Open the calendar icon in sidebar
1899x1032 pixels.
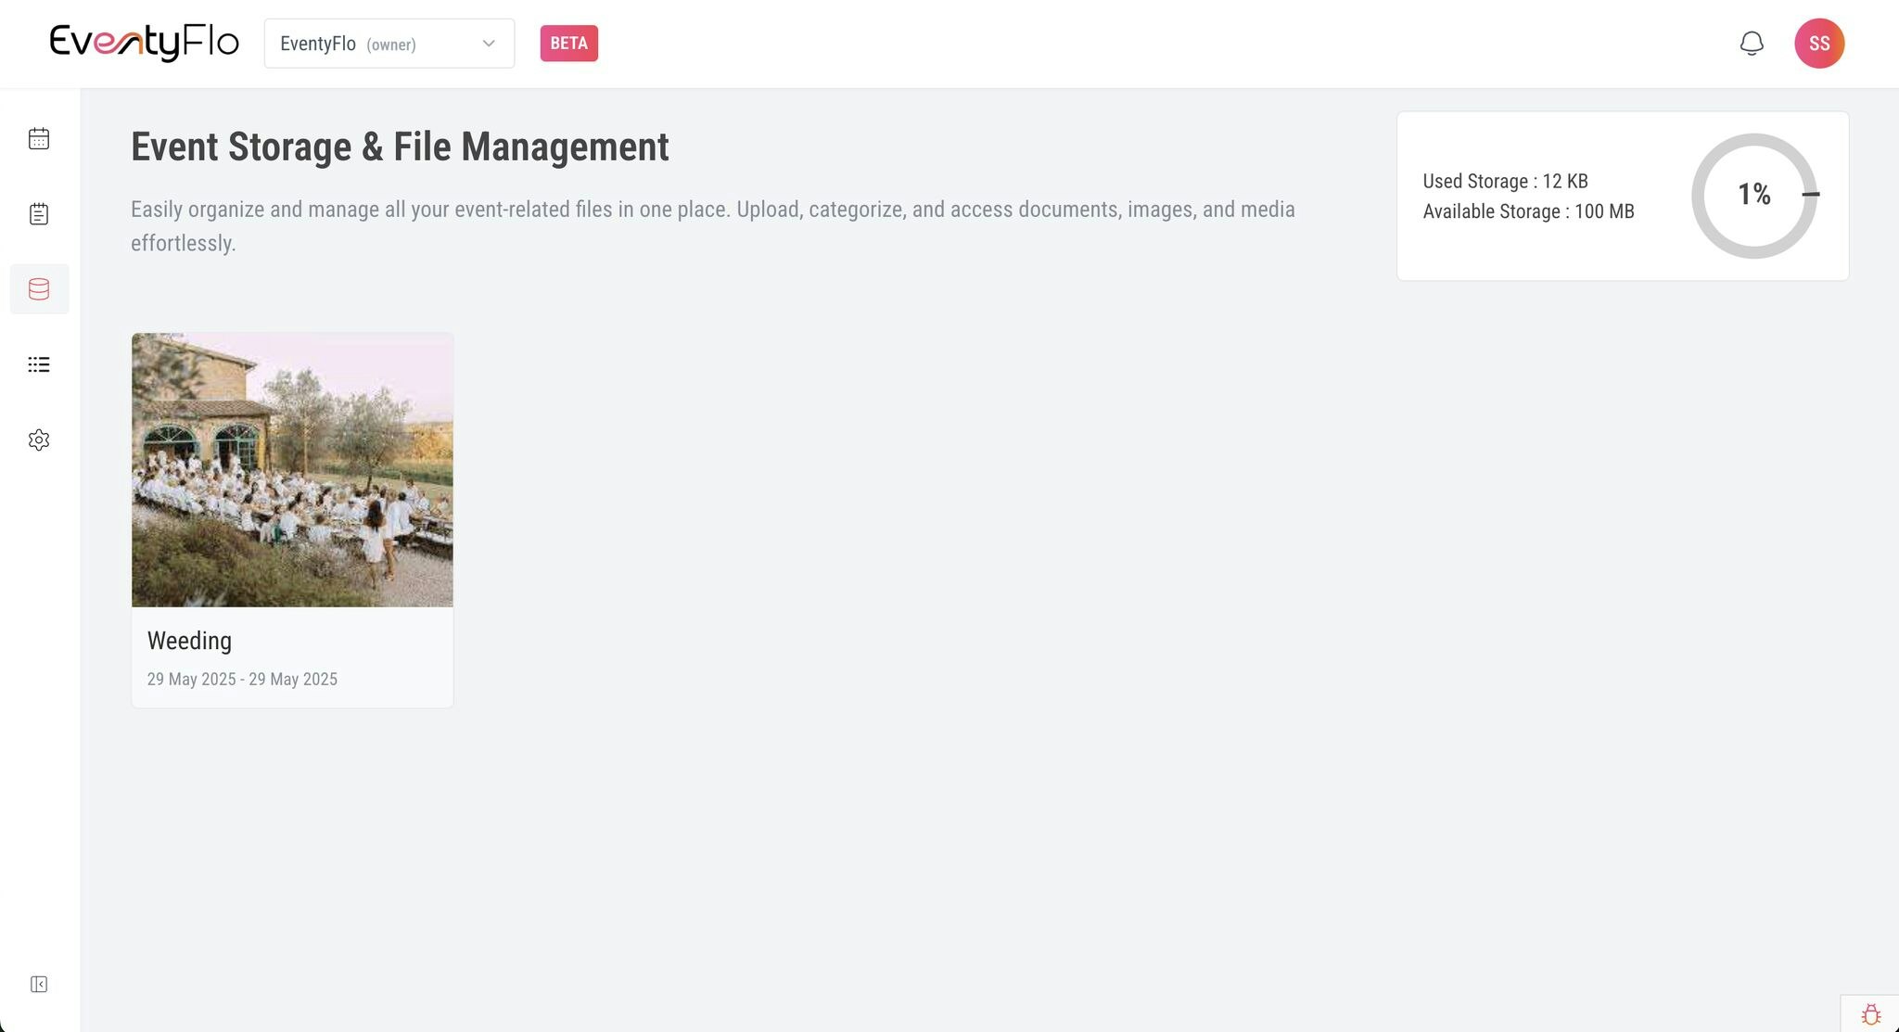39,138
